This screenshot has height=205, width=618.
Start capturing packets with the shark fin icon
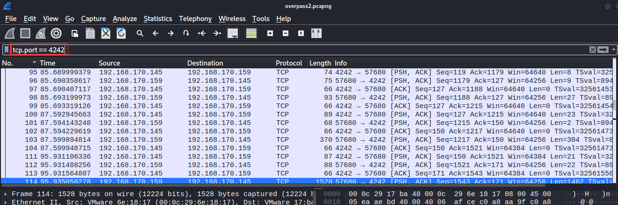[x=11, y=33]
